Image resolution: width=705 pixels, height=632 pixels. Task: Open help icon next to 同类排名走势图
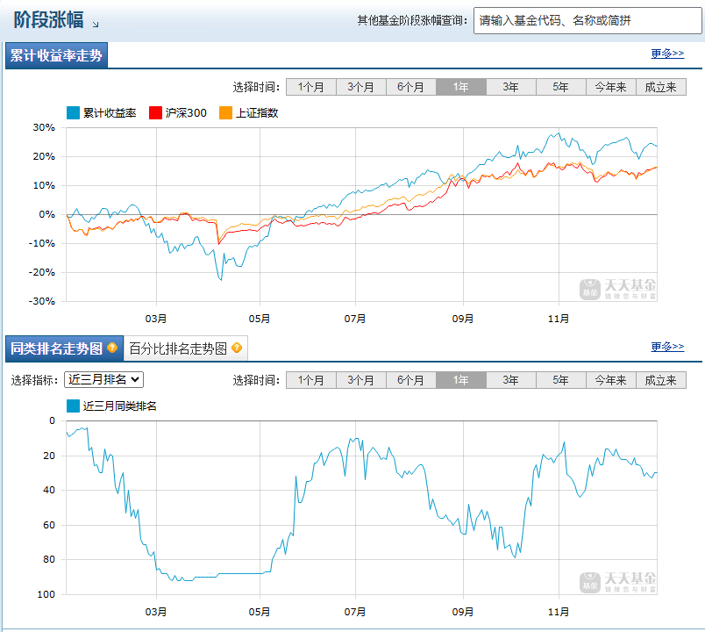(112, 348)
